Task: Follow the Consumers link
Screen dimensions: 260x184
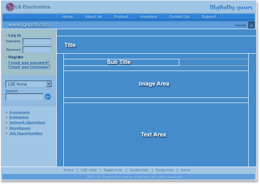Action: coord(20,112)
